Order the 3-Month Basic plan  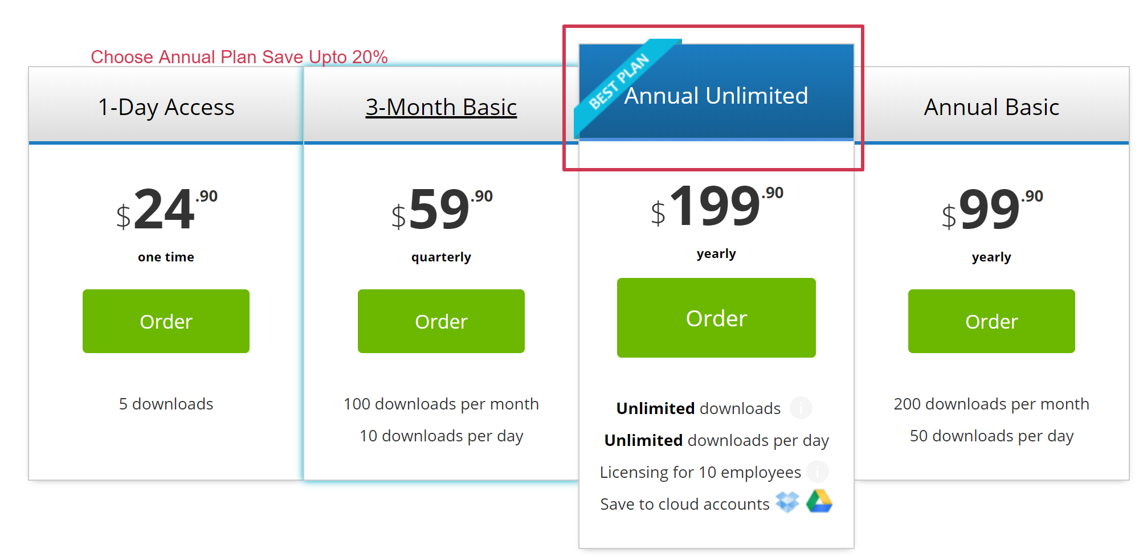pyautogui.click(x=441, y=321)
